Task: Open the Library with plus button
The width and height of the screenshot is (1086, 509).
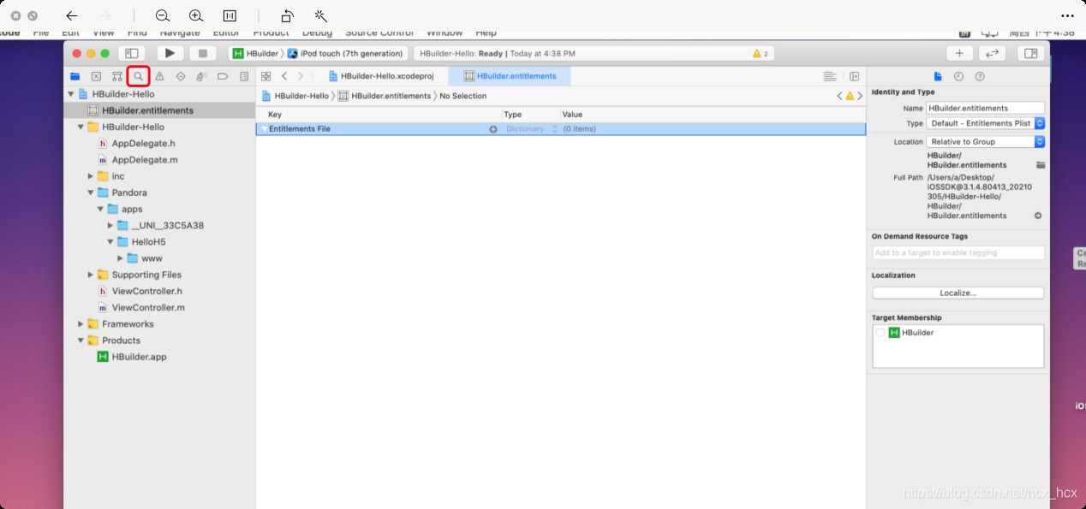Action: point(959,53)
